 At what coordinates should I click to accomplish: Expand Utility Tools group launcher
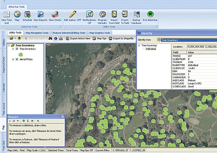tap(157, 27)
